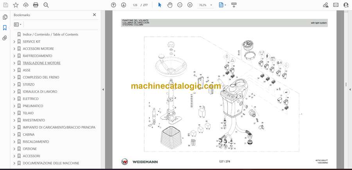Go to previous page arrow icon
Screen dimensions: 352x170
pyautogui.click(x=113, y=5)
